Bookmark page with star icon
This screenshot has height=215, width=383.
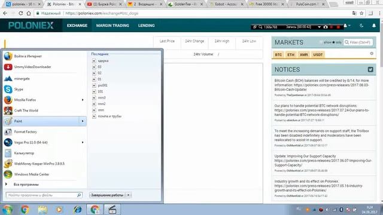click(x=361, y=13)
